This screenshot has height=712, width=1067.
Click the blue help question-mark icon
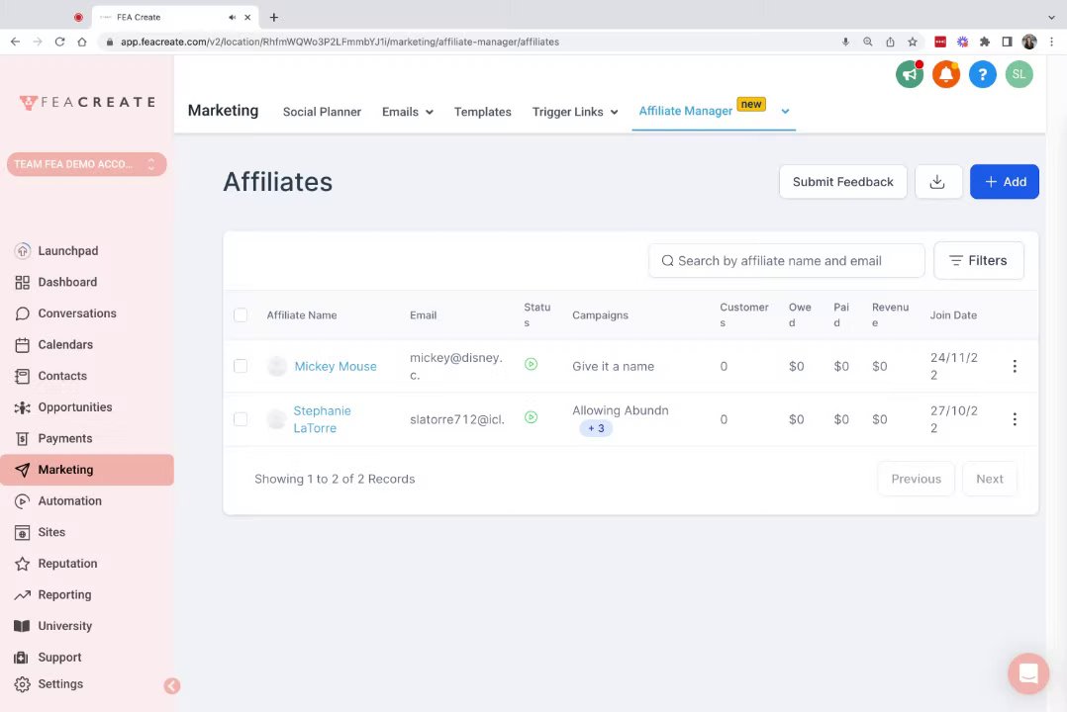[x=982, y=74]
